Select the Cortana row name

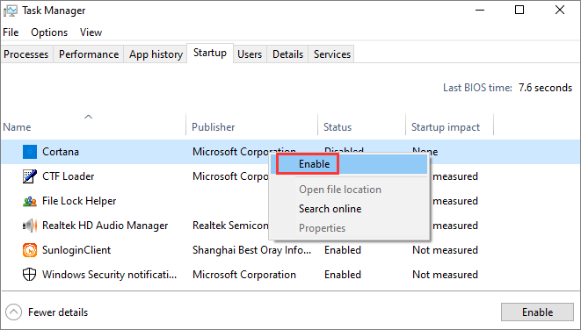[x=61, y=152]
